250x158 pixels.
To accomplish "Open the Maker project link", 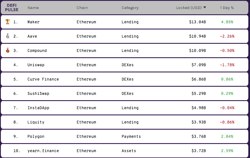I will click(x=33, y=22).
